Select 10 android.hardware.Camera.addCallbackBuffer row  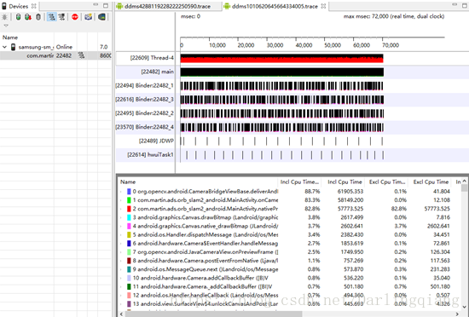[288, 278]
